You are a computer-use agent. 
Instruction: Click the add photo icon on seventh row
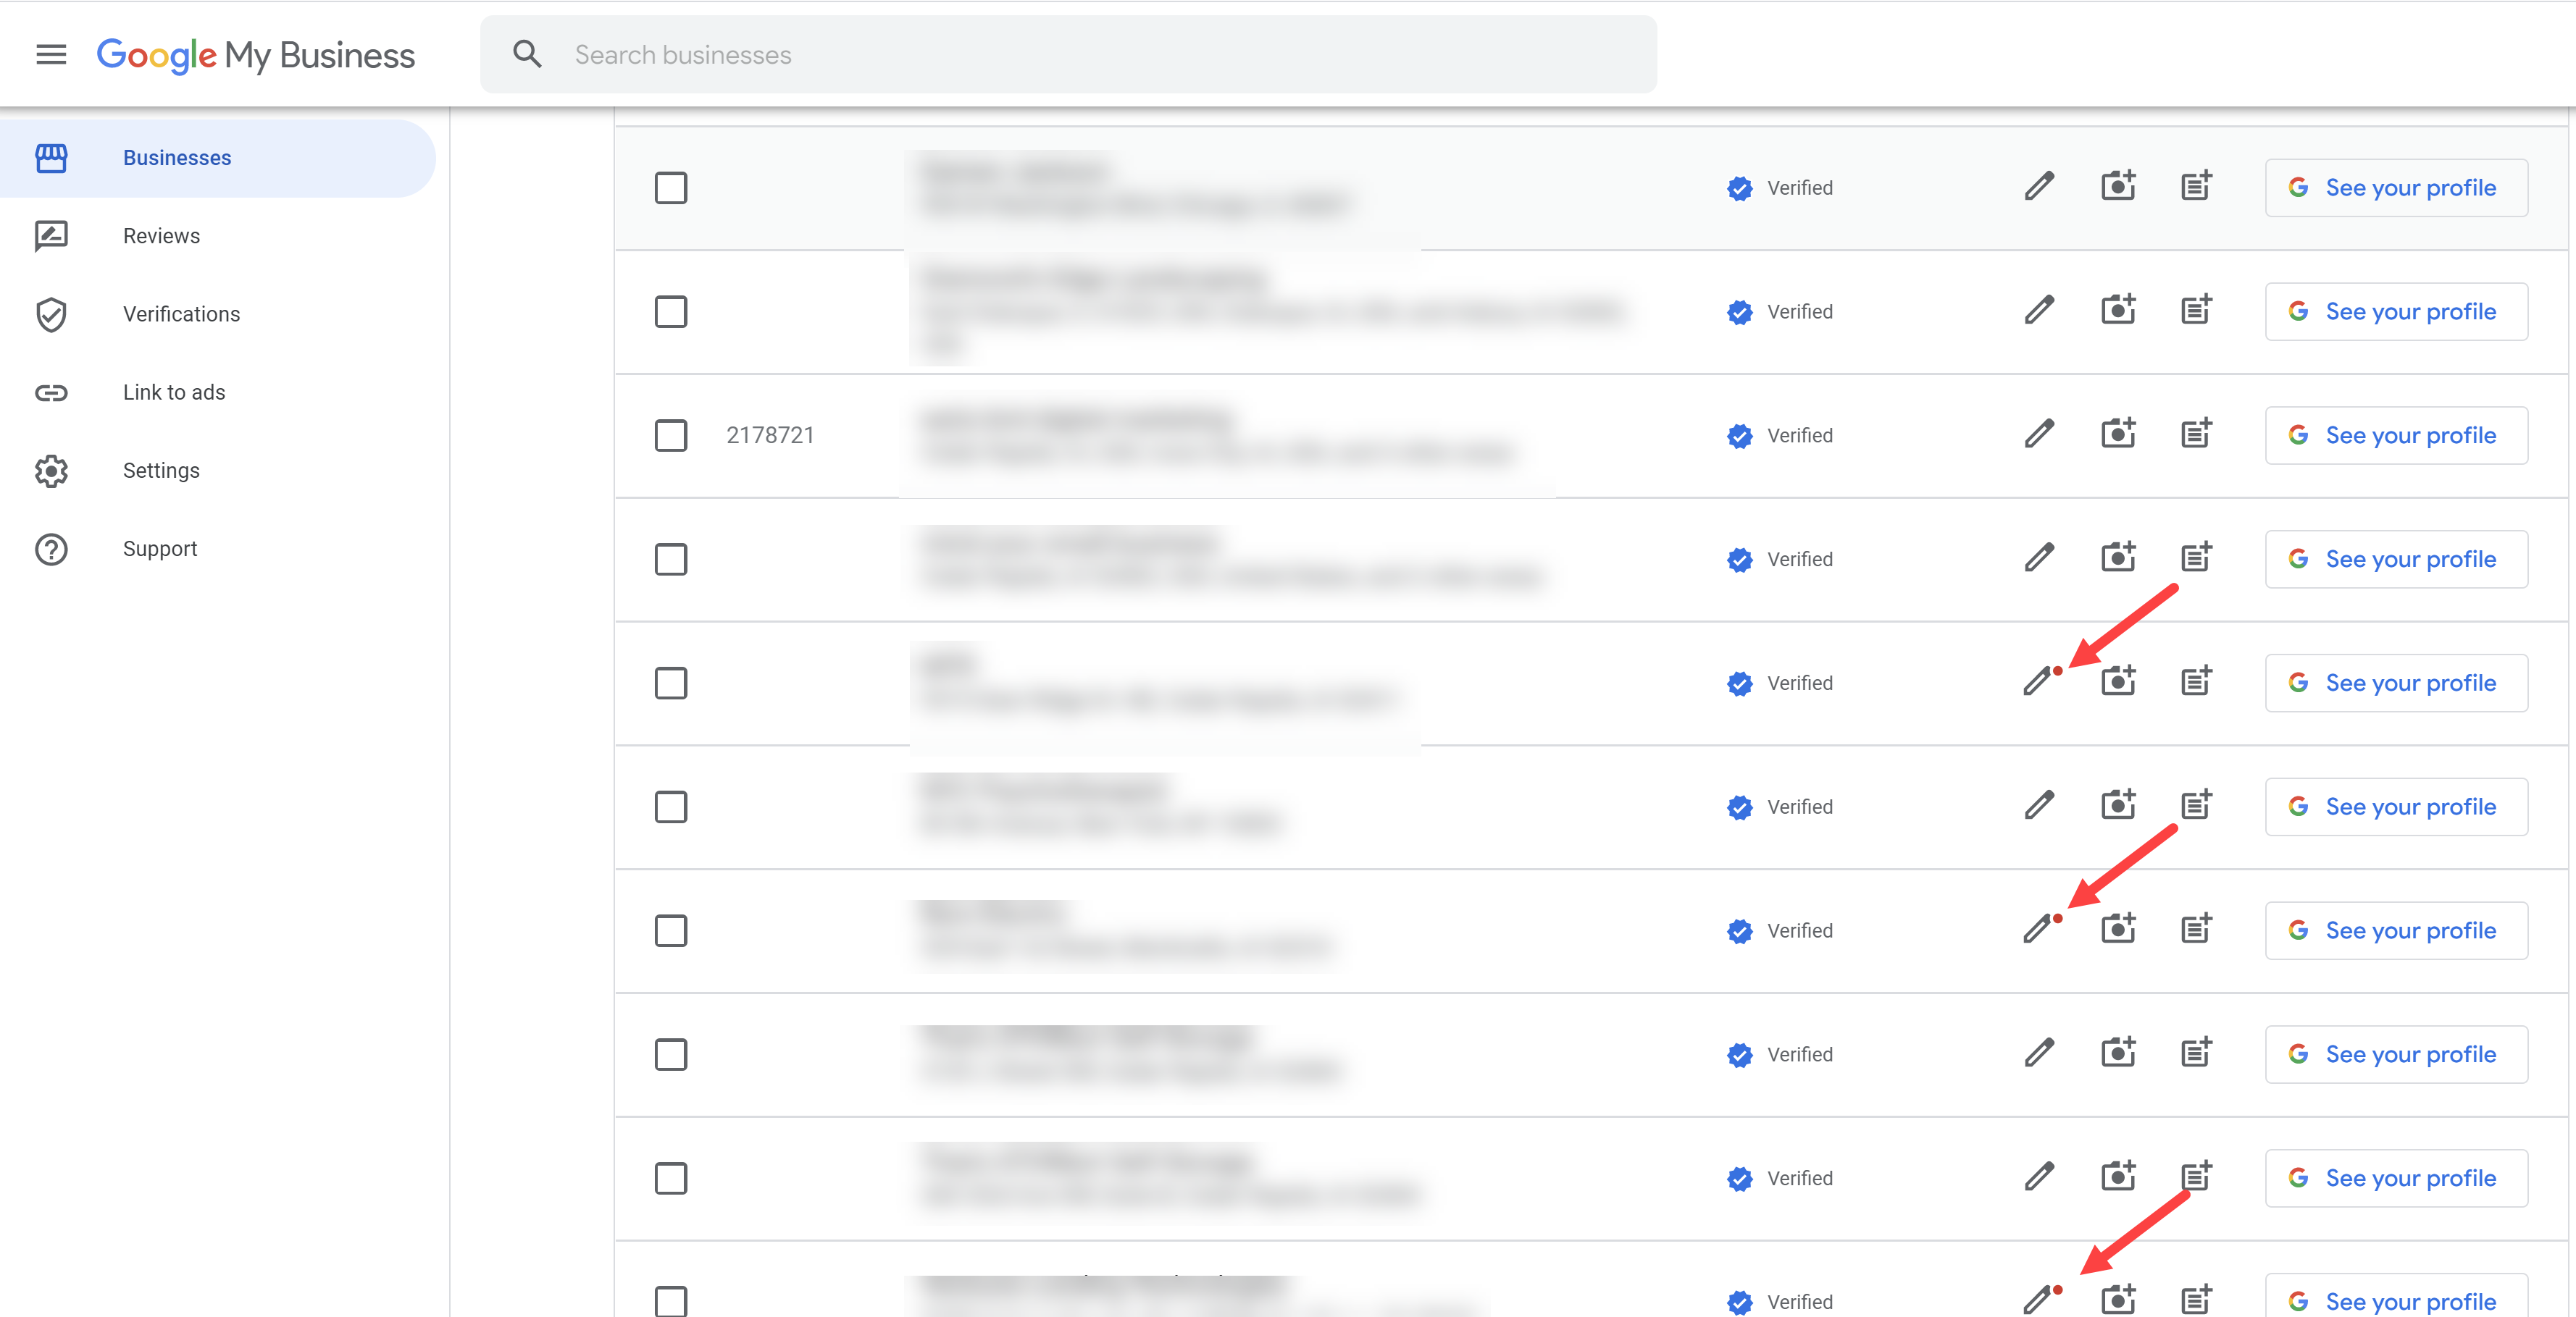point(2115,929)
